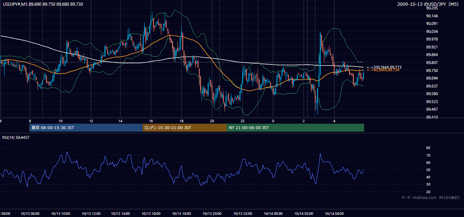The height and width of the screenshot is (217, 464).
Task: Click the 10/14 04:00 date label
Action: pyautogui.click(x=334, y=214)
